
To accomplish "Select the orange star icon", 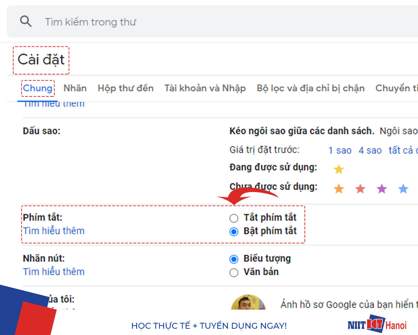I will tap(339, 188).
